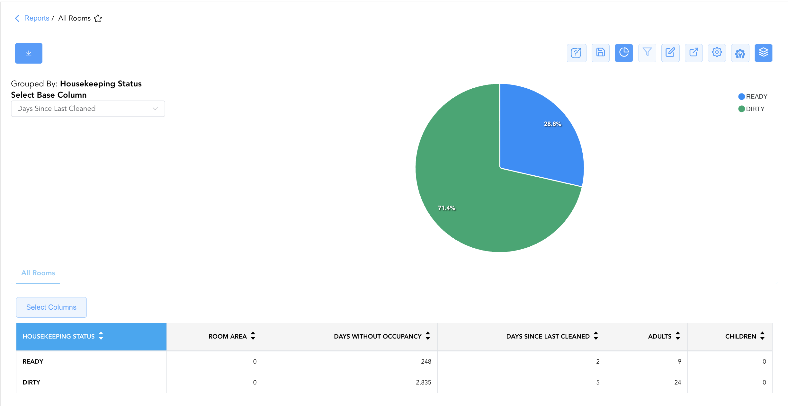Click the Days Since Last Cleaned value 2
The height and width of the screenshot is (406, 788).
(x=522, y=361)
